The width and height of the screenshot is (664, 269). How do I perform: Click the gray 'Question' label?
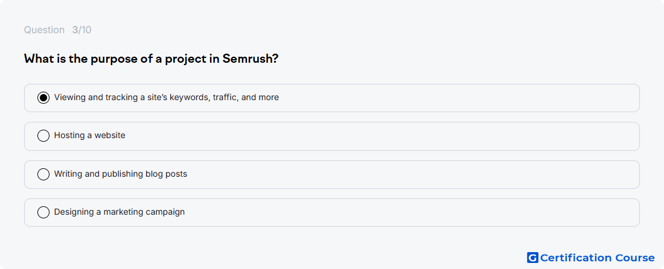pos(44,30)
